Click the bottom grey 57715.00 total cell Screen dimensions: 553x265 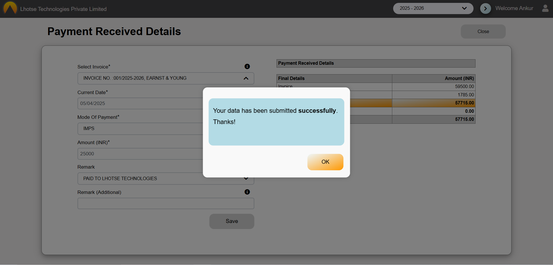point(434,119)
